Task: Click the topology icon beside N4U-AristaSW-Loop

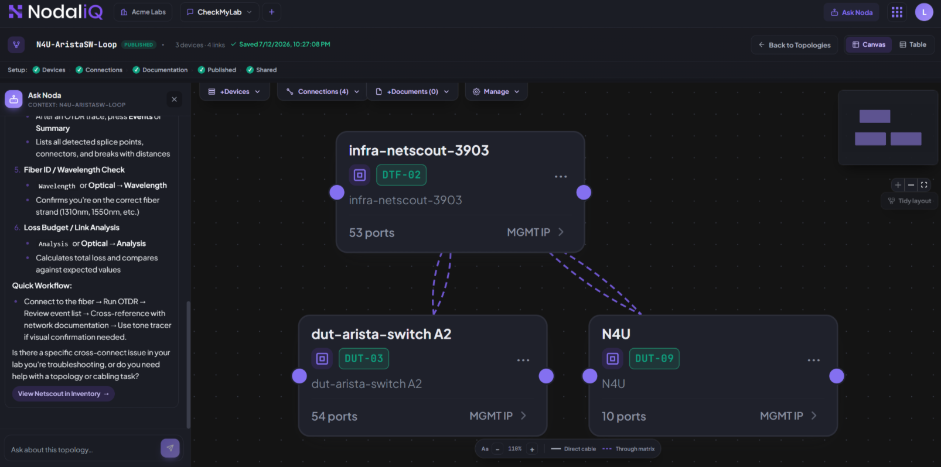Action: 16,44
